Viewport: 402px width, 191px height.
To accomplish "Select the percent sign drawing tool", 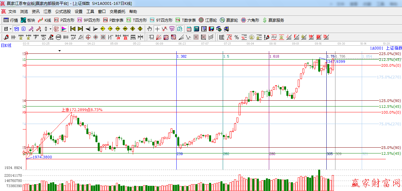I will click(x=236, y=37).
